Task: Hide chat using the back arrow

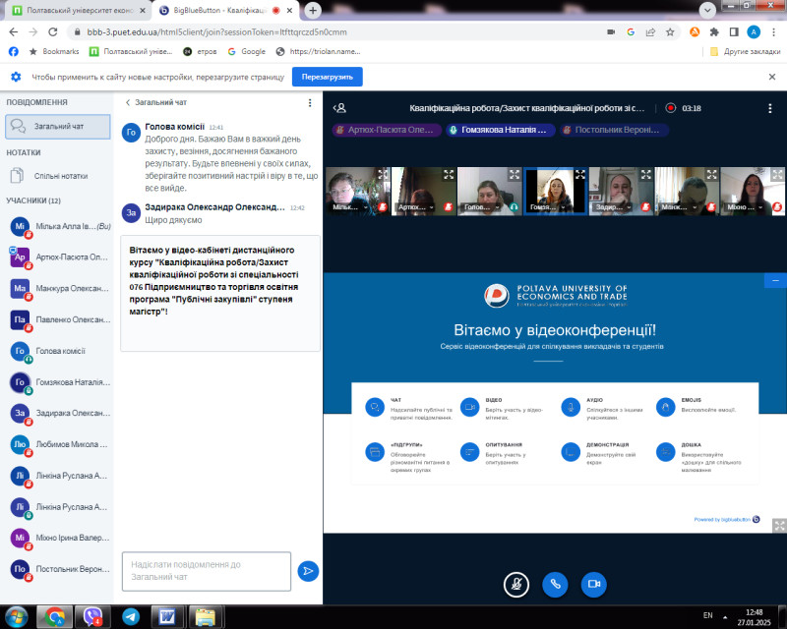Action: [128, 102]
